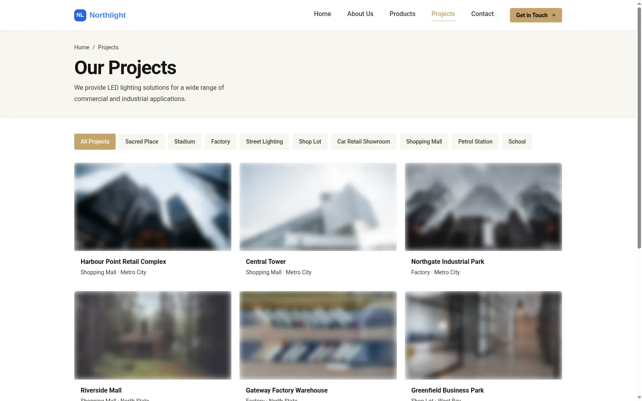Select the Projects nav item

pos(443,14)
